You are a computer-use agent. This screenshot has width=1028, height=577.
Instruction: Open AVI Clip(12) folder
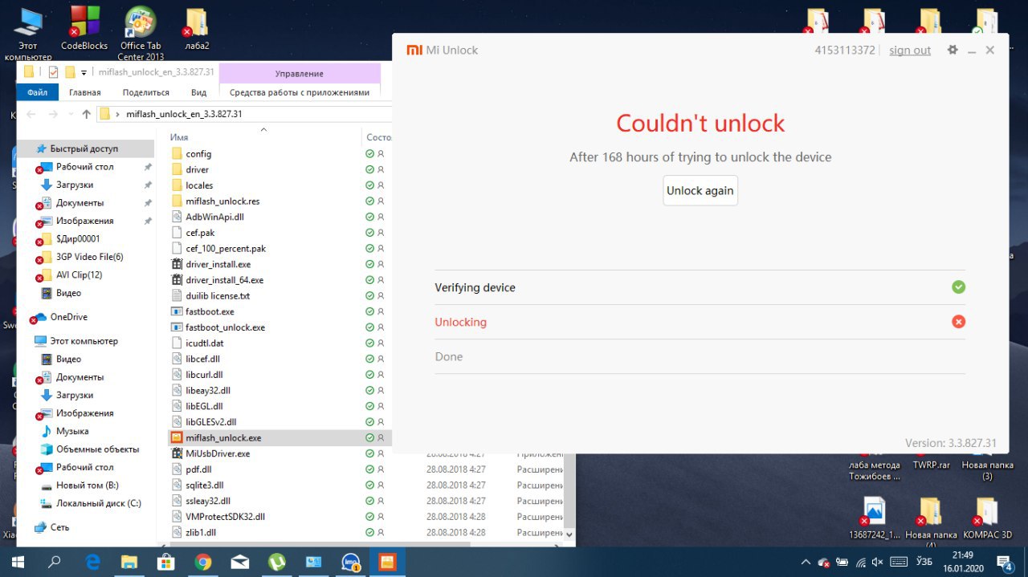pos(80,274)
